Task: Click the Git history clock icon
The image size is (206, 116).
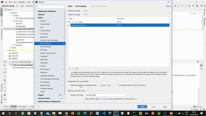Action: (189, 6)
